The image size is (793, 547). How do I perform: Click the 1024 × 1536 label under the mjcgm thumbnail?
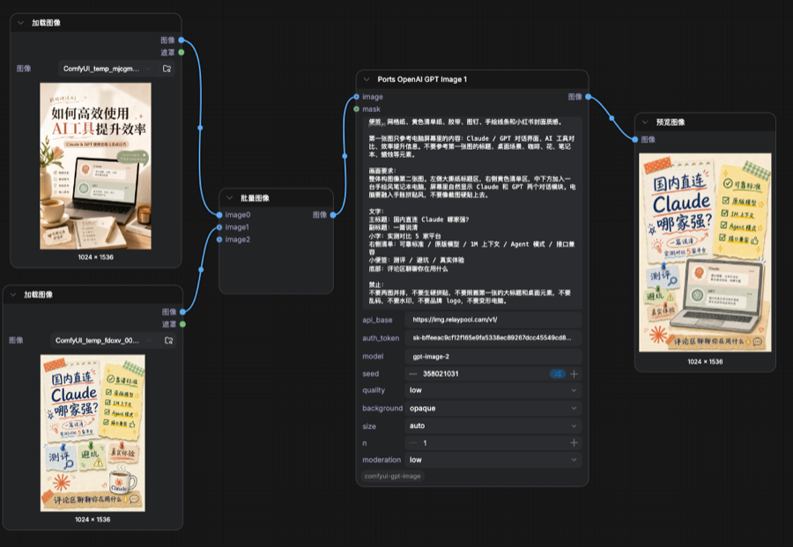[x=95, y=257]
